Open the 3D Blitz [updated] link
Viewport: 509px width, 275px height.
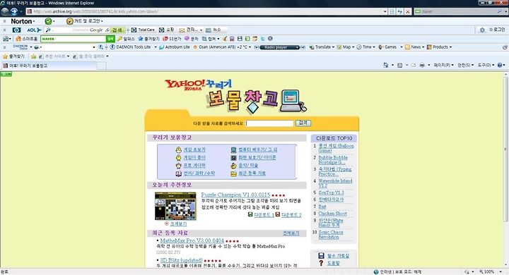pyautogui.click(x=181, y=260)
